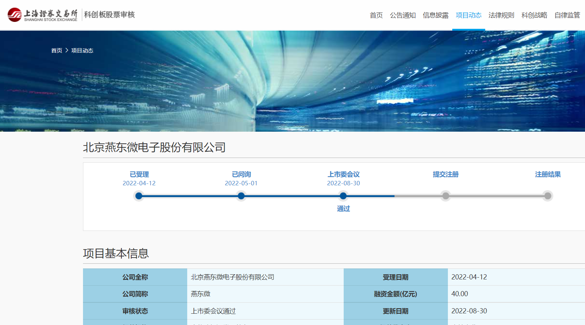Open the 法律规则 menu item
Screen dimensions: 585x325
pos(501,15)
